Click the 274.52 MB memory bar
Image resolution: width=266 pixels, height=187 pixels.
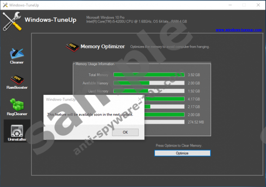pos(166,123)
